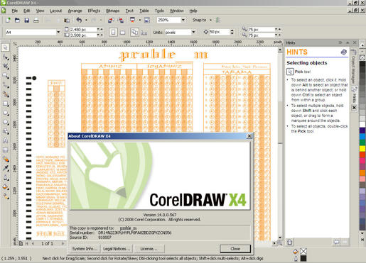Click the Save icon in toolbar

(26, 21)
